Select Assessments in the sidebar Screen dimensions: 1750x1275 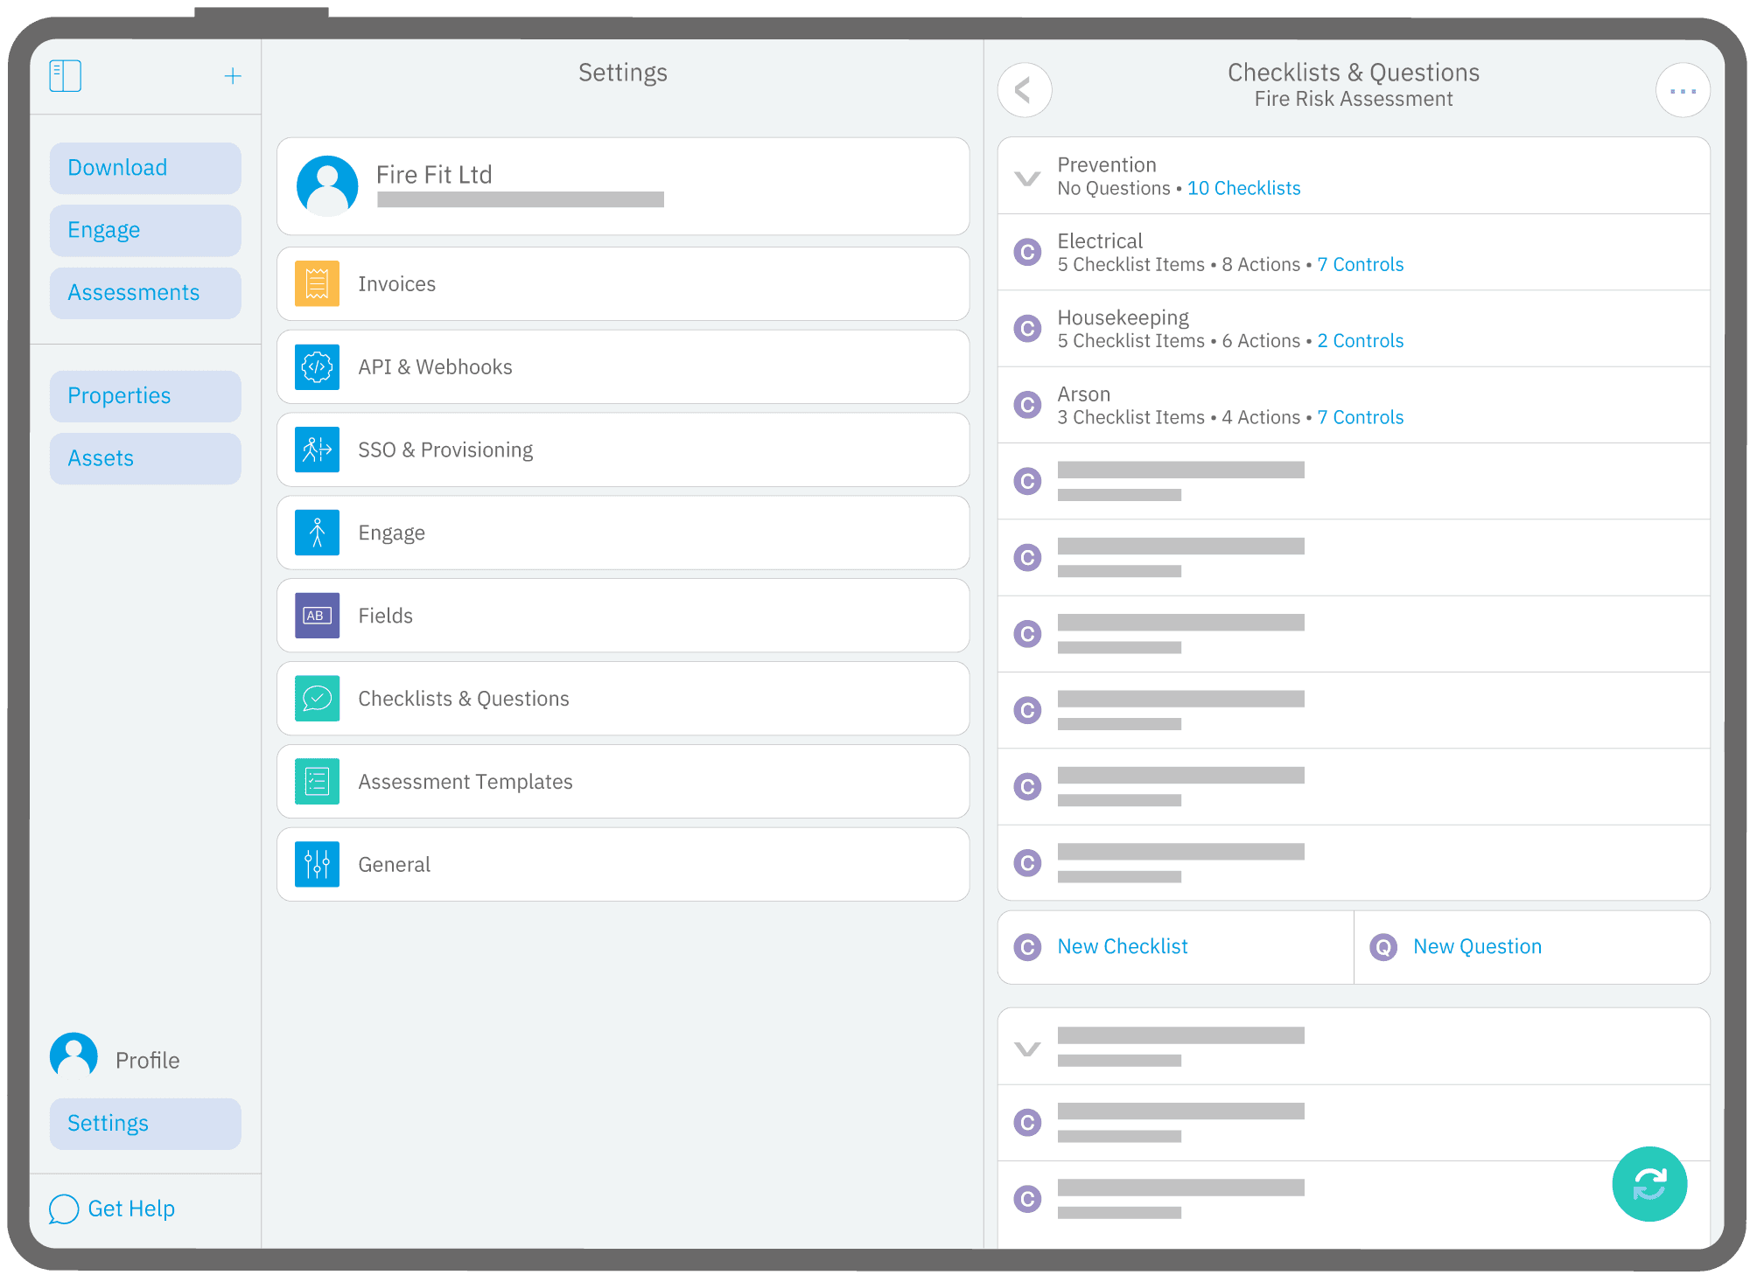pos(145,293)
